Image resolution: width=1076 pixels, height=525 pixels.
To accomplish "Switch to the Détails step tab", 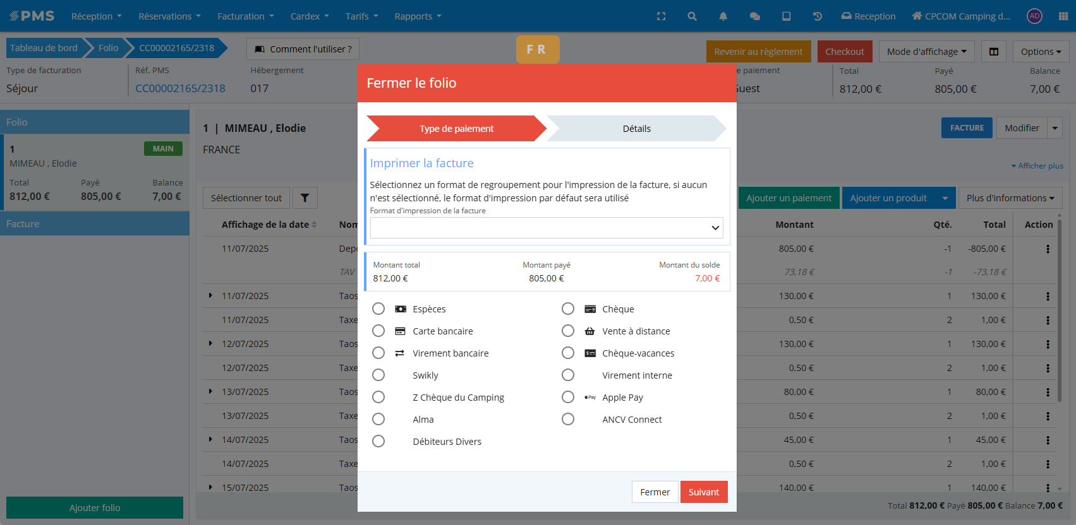I will tap(636, 129).
